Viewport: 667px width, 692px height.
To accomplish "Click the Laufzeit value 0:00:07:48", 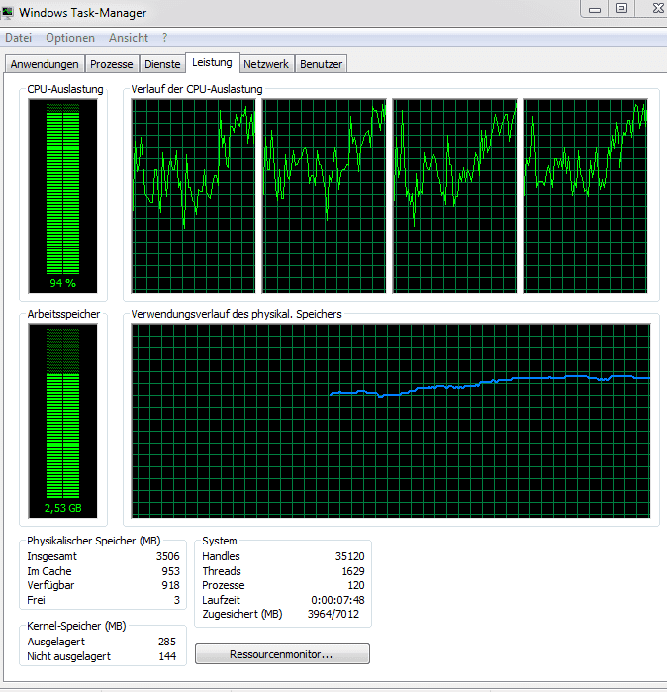I will 337,600.
